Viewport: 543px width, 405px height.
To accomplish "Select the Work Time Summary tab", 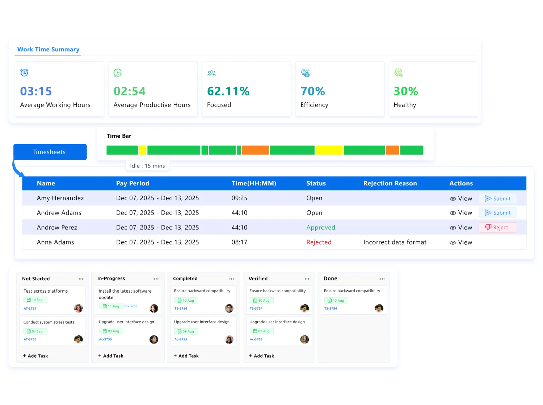I will coord(48,49).
